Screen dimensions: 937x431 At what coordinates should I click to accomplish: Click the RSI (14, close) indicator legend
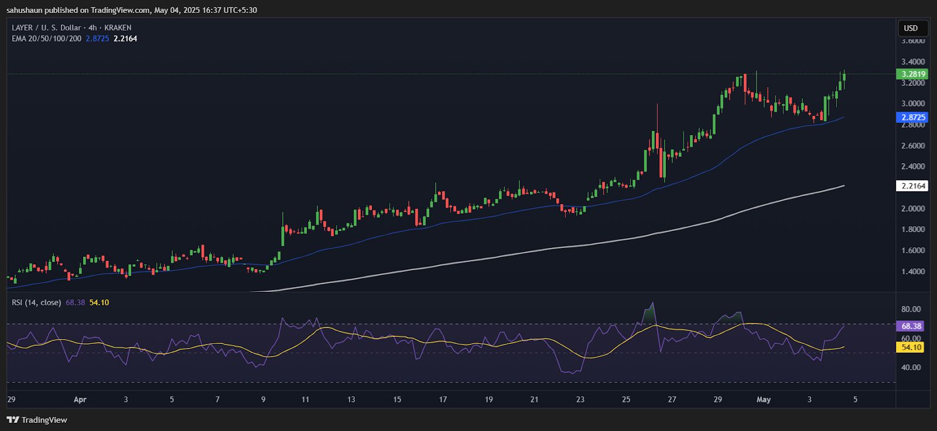click(x=36, y=302)
